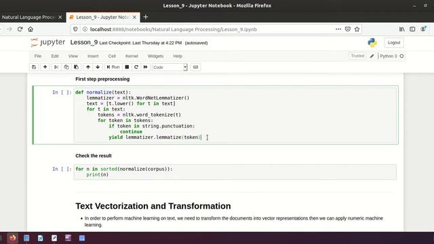Save the notebook with the floppy disk icon
Image resolution: width=434 pixels, height=244 pixels.
click(34, 67)
